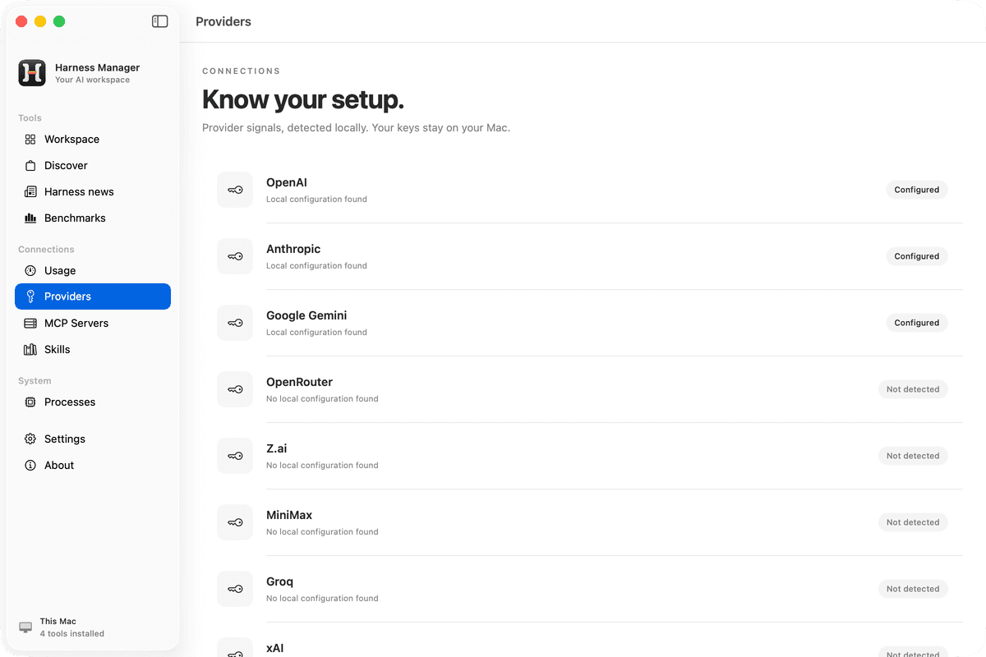Click the OpenAI key icon

(235, 190)
